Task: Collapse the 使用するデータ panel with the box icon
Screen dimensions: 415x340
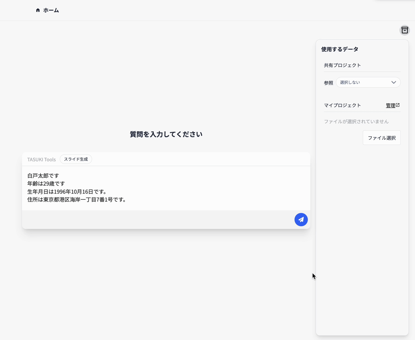Action: click(405, 30)
